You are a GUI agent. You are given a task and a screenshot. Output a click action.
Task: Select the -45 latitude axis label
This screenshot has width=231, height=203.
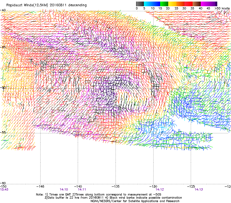click(3, 47)
